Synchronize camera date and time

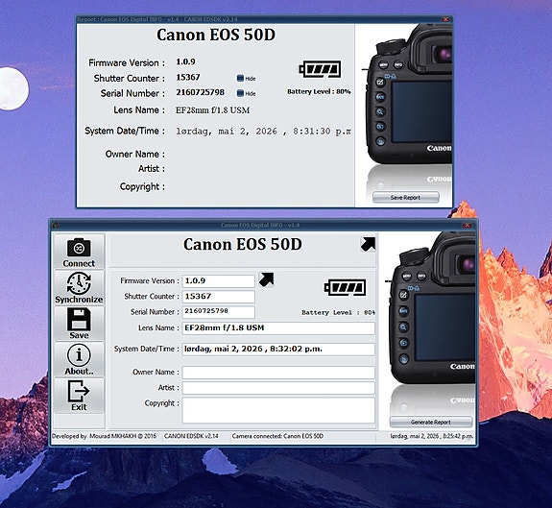(x=79, y=288)
